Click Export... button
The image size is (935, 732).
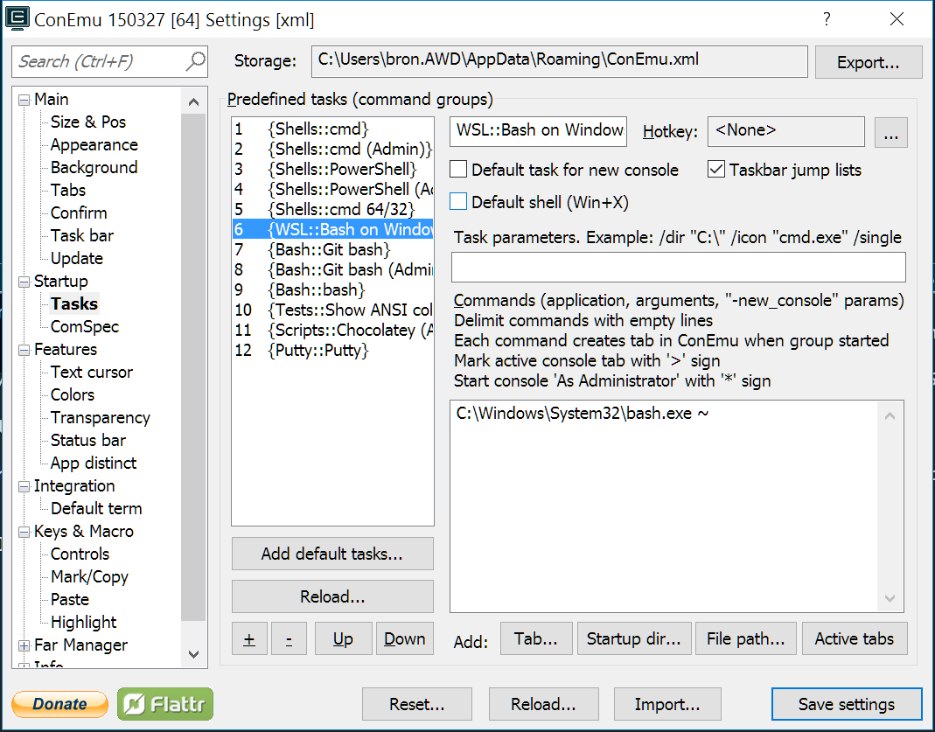869,62
